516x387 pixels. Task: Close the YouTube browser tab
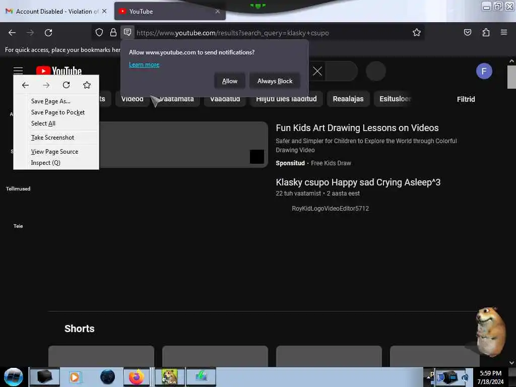[x=218, y=11]
